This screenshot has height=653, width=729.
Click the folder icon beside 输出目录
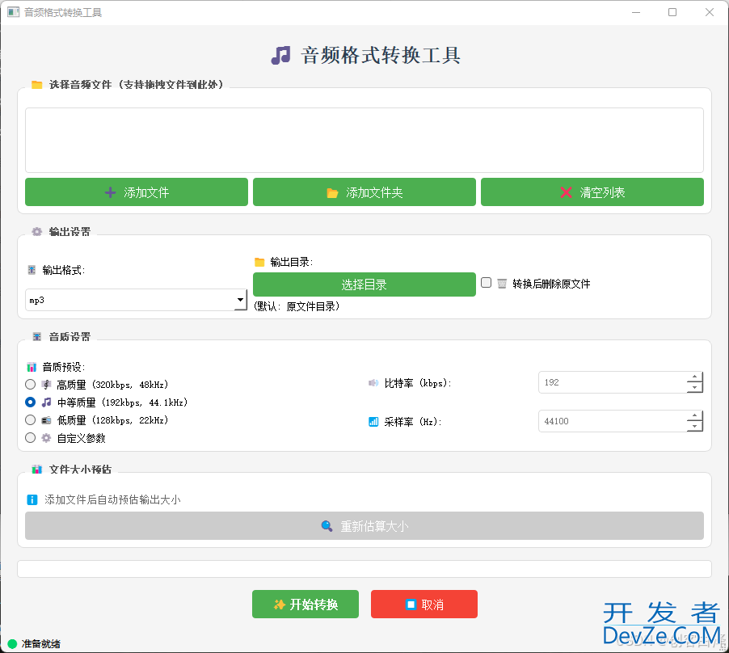pyautogui.click(x=259, y=262)
